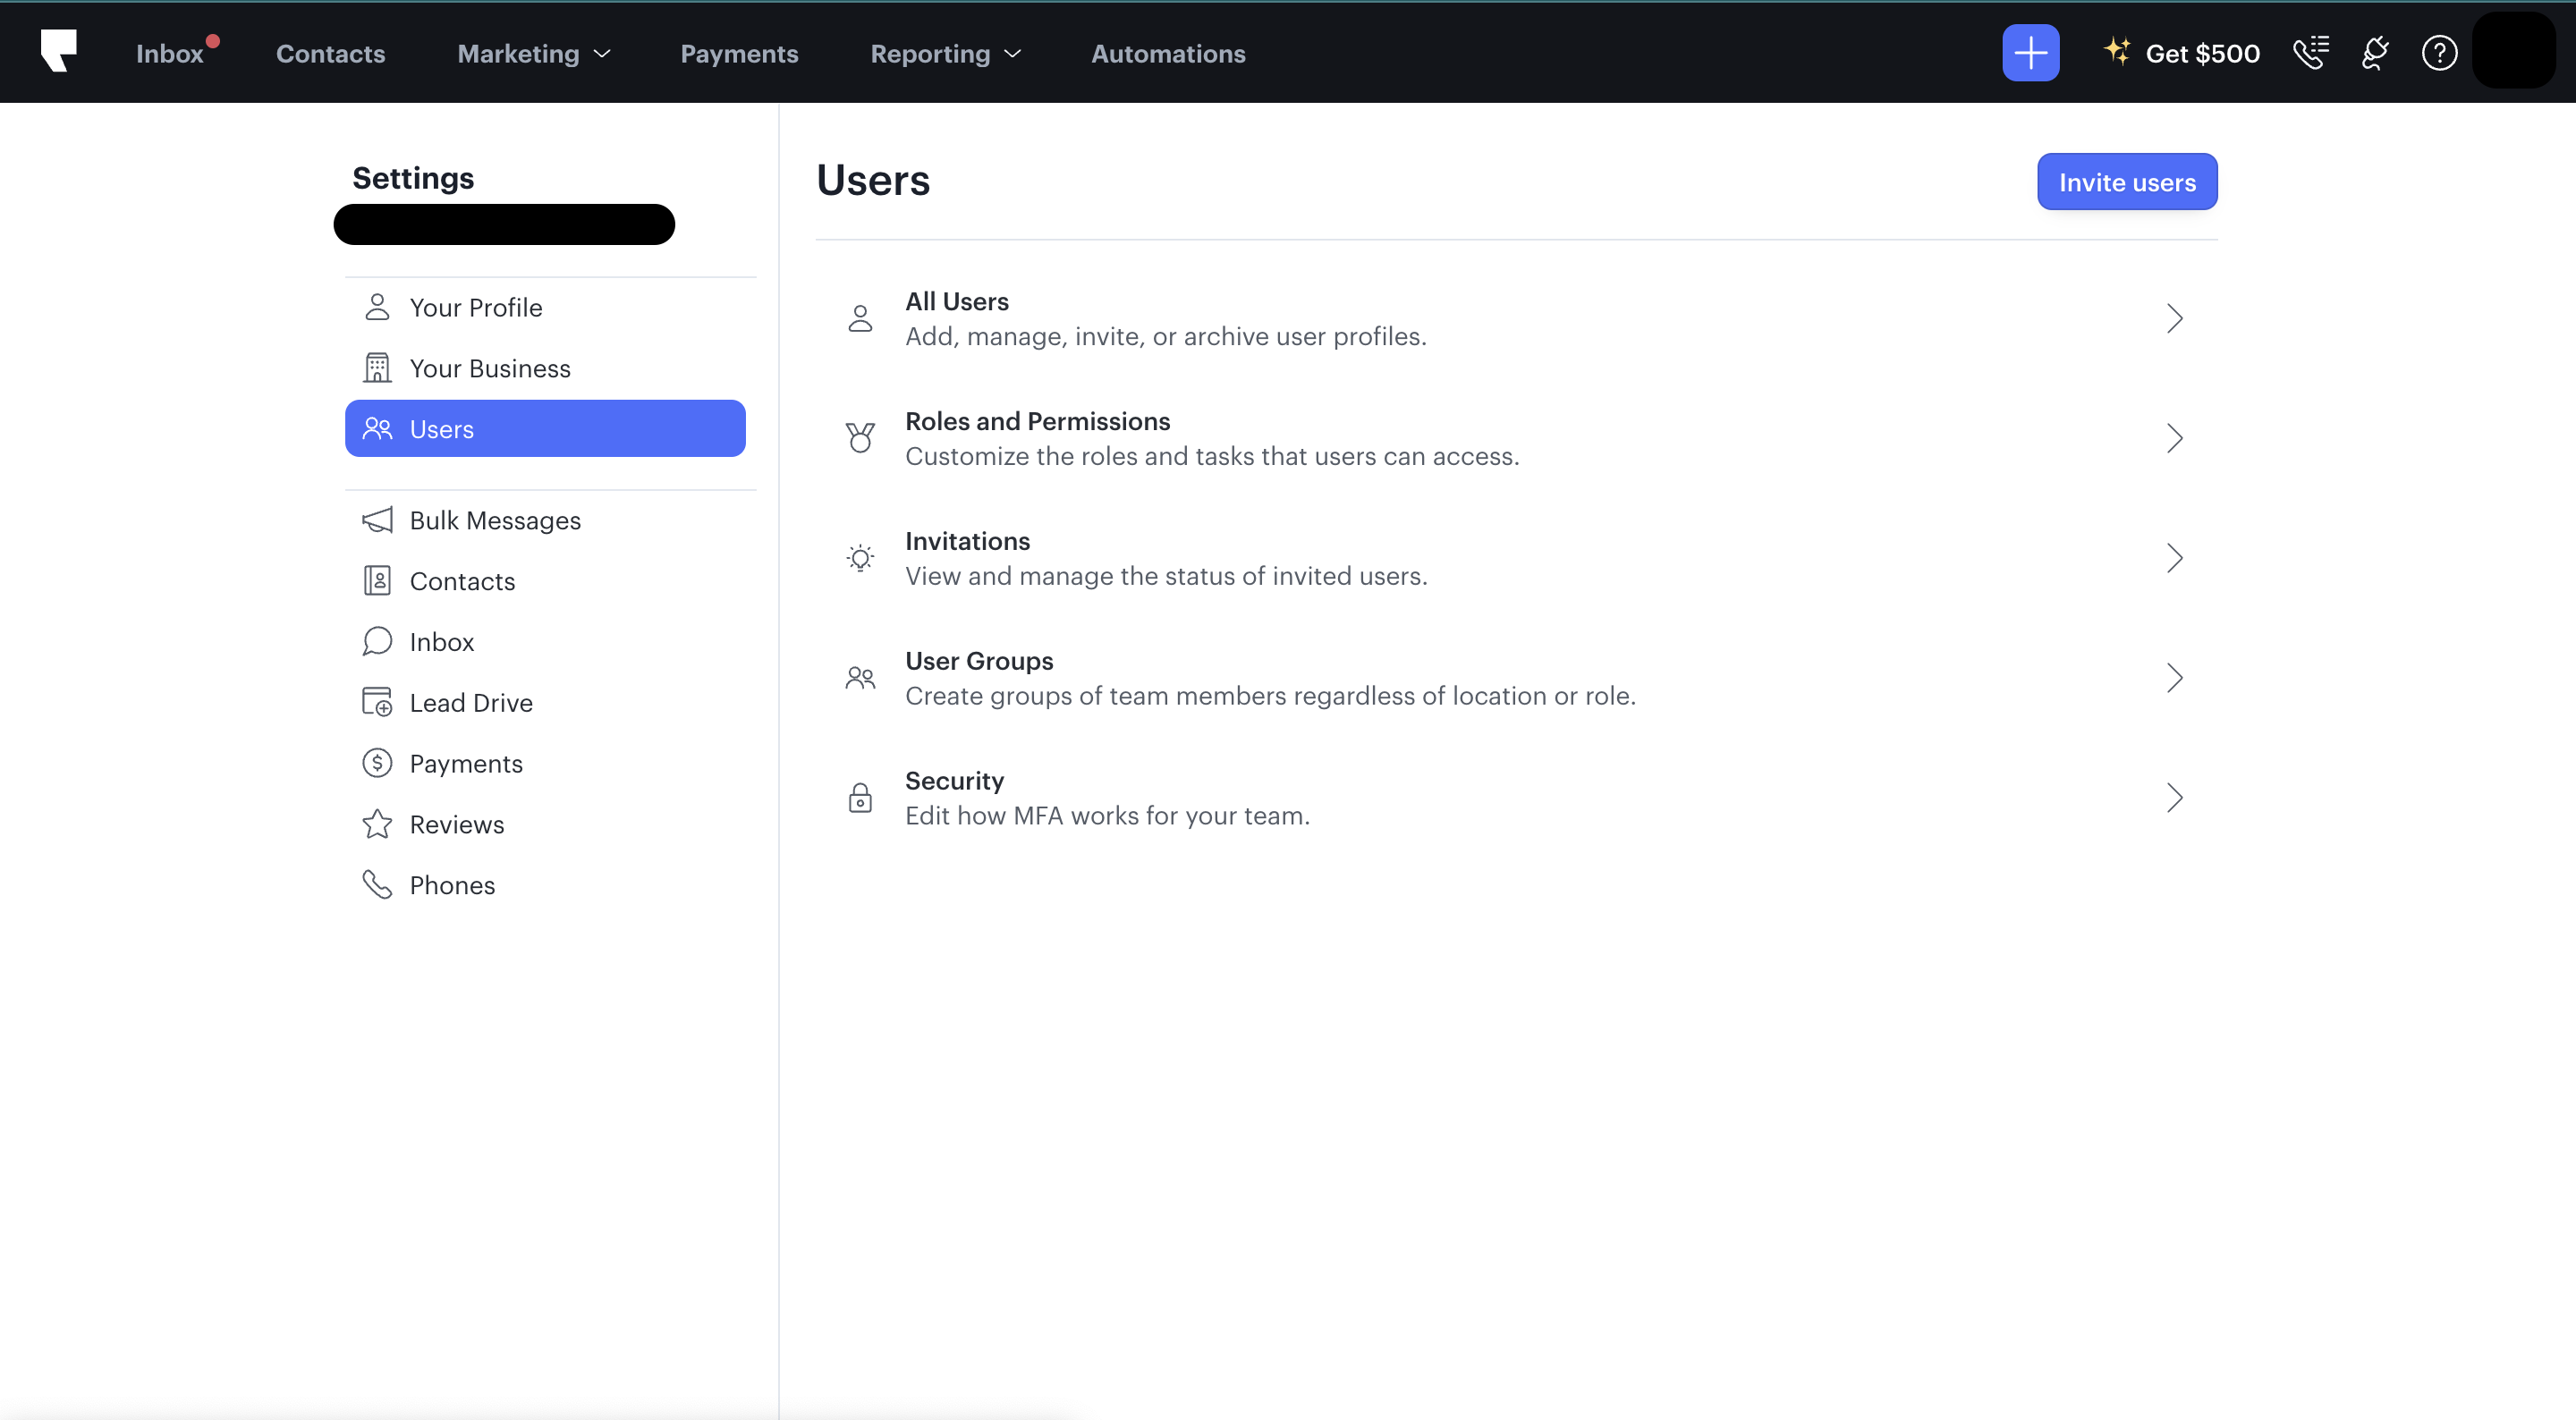Click the blue plus create button

pos(2030,53)
